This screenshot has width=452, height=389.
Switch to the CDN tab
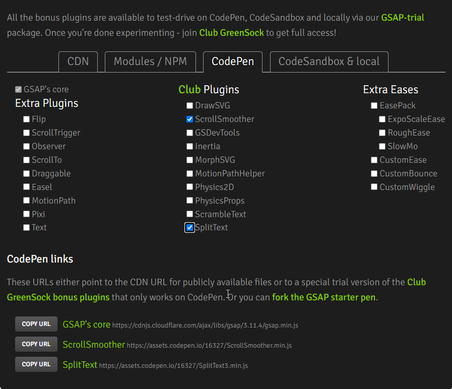(x=78, y=61)
